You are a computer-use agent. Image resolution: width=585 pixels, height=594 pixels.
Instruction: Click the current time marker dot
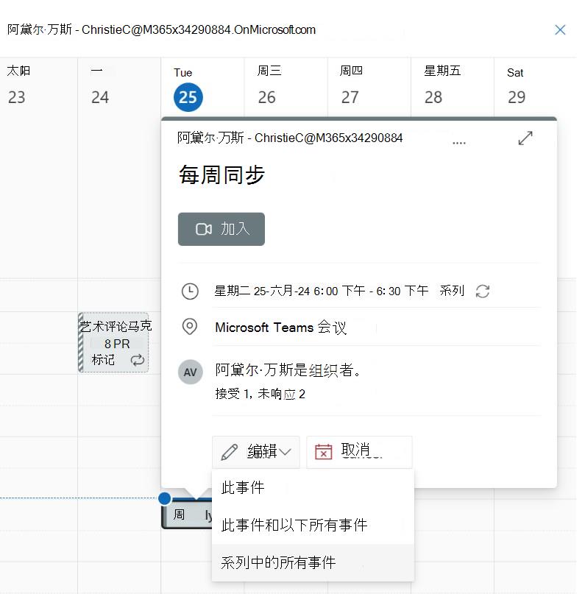click(x=165, y=498)
